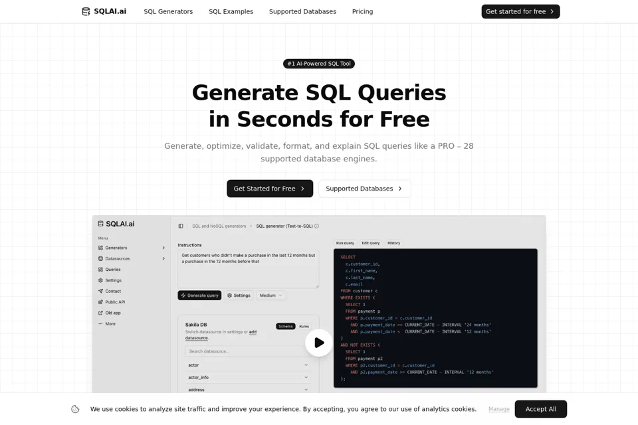Click the arrow in hero Supported Databases button
This screenshot has width=638, height=425.
click(400, 189)
